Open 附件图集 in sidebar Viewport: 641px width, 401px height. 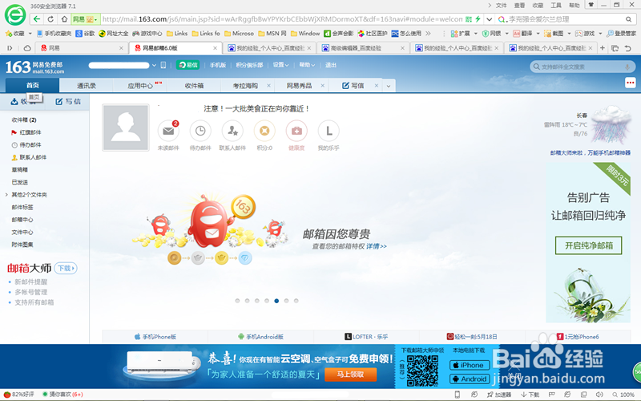coord(22,245)
